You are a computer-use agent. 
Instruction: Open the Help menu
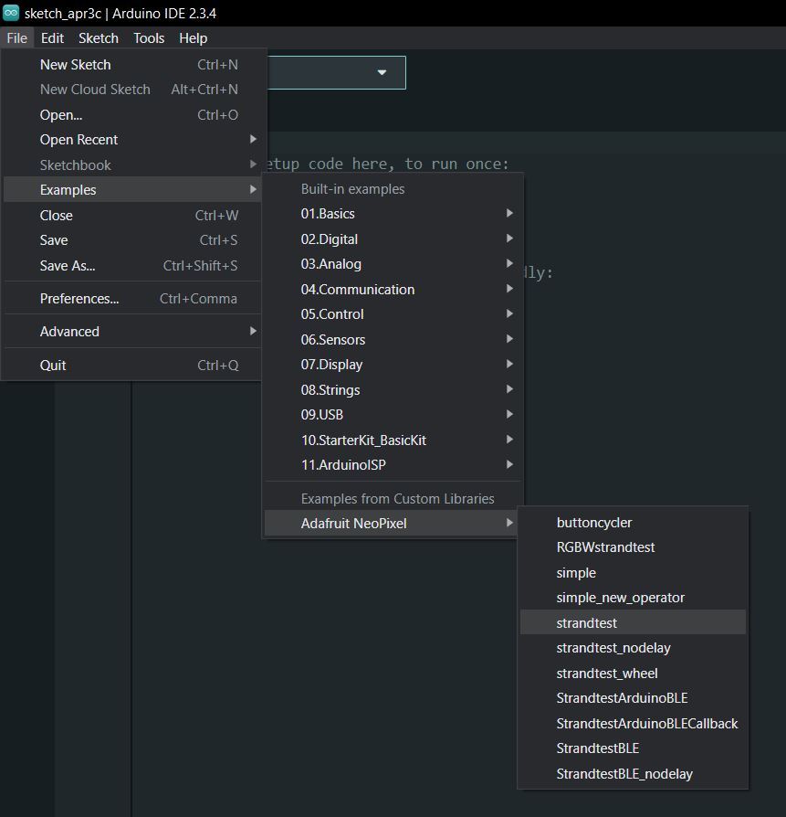[x=194, y=38]
